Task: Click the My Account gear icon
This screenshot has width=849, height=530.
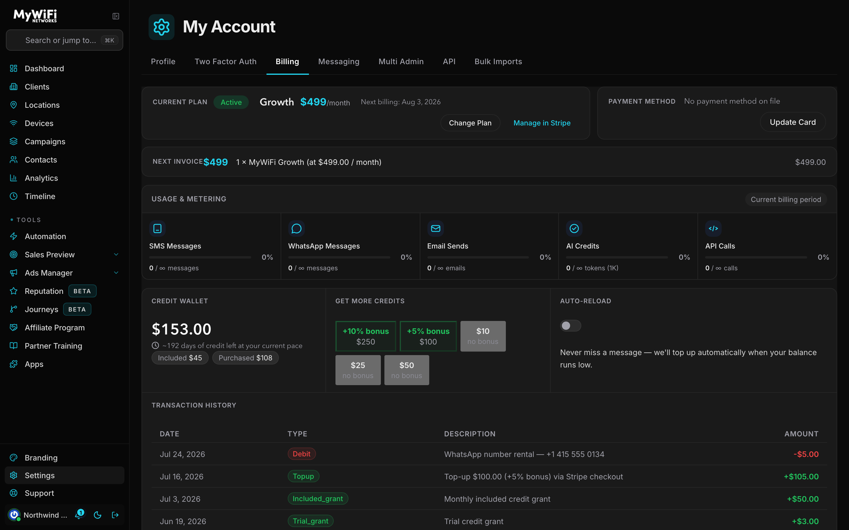Action: [161, 27]
